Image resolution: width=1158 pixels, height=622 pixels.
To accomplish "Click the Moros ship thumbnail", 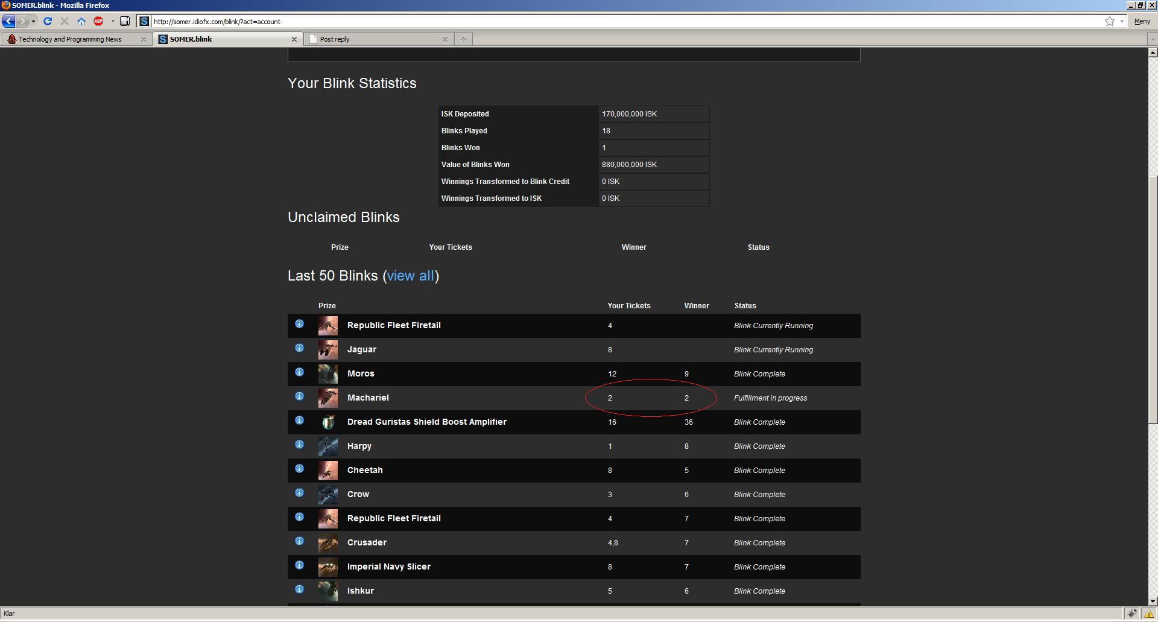I will point(328,374).
